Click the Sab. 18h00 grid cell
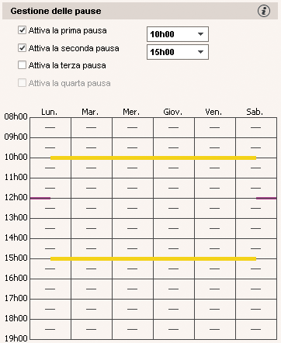 (x=256, y=329)
